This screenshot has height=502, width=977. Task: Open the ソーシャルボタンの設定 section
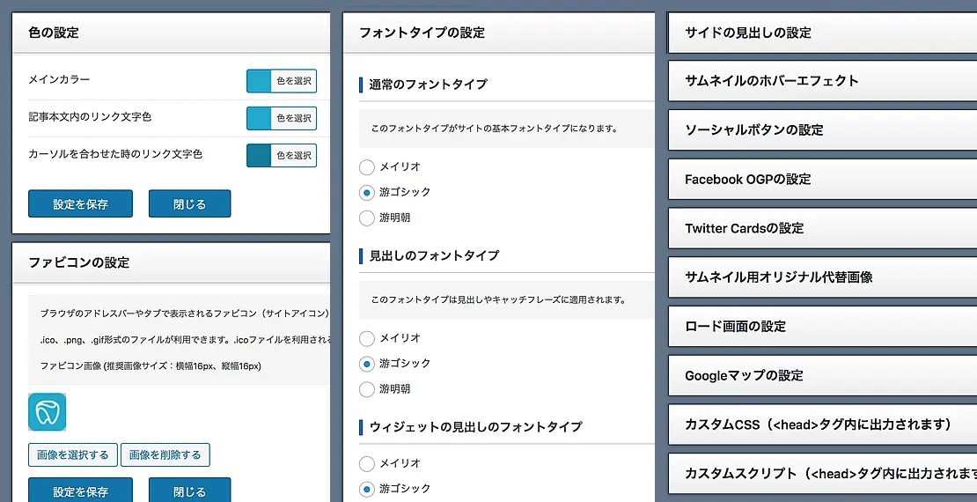822,130
